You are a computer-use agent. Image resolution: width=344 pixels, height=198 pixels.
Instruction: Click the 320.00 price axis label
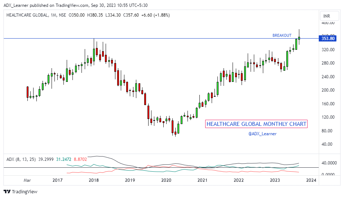click(x=328, y=50)
